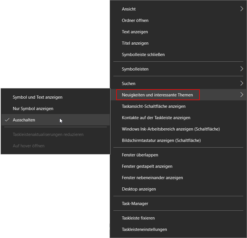Image resolution: width=247 pixels, height=238 pixels.
Task: Expand the Suchen submenu arrow
Action: click(241, 84)
